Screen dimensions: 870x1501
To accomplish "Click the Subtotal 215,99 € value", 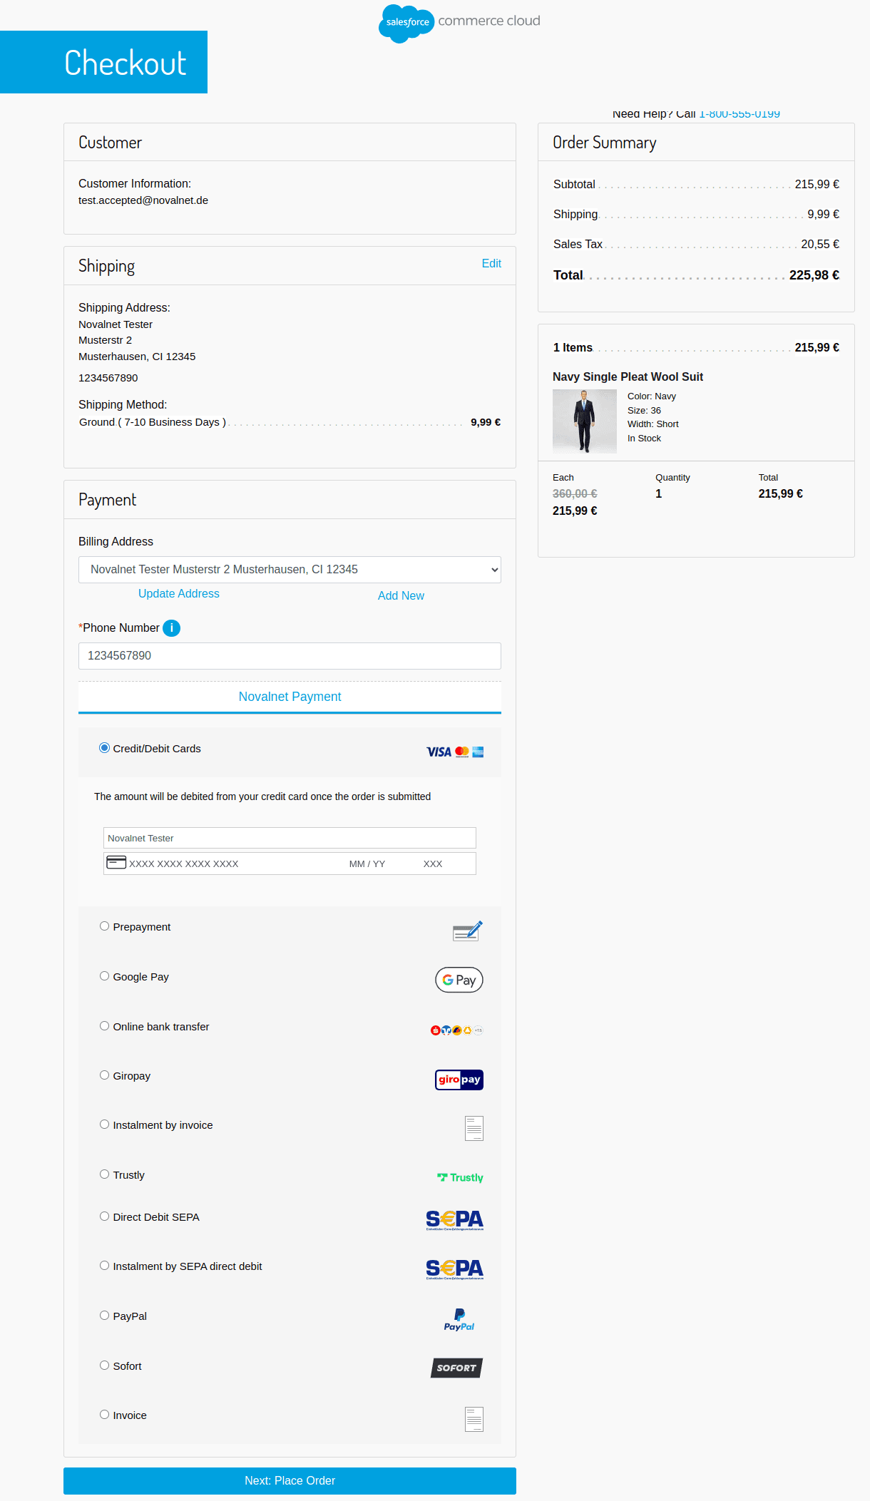I will pos(817,184).
